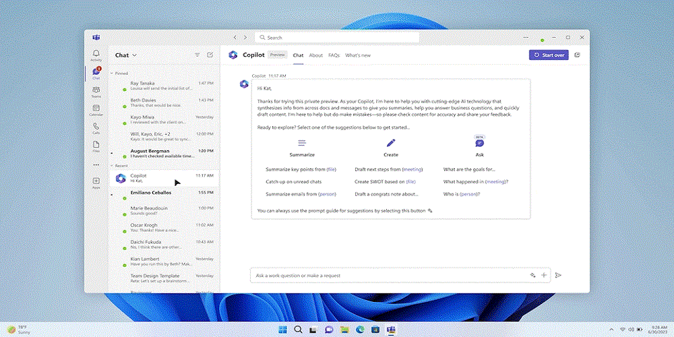Open chat with Kayo Miwa
This screenshot has height=337, width=674.
click(164, 119)
